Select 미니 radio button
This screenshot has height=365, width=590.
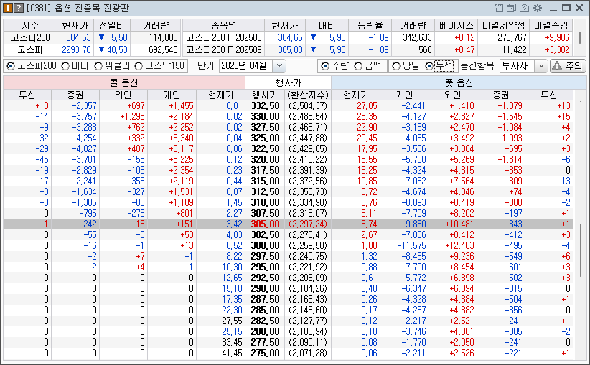tap(65, 66)
